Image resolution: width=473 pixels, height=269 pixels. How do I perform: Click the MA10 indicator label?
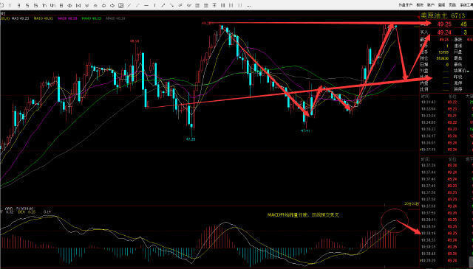pyautogui.click(x=43, y=18)
